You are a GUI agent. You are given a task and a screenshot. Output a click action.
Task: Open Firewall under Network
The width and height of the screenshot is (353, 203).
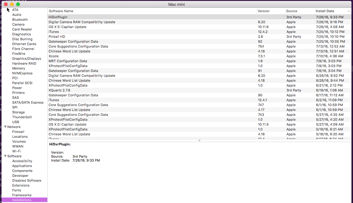[x=18, y=132]
